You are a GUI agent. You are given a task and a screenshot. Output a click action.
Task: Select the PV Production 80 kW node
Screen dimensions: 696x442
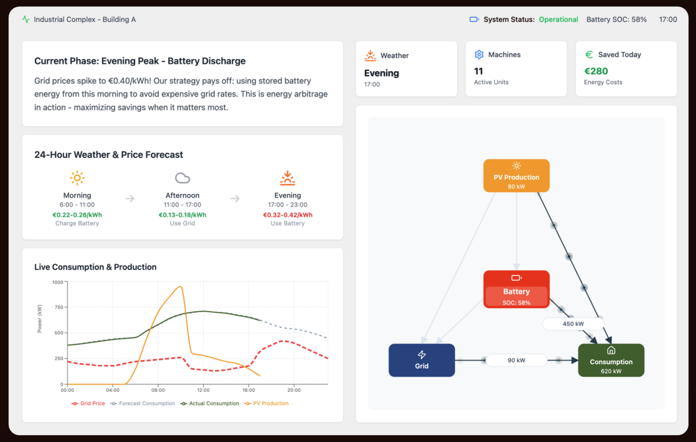coord(516,176)
